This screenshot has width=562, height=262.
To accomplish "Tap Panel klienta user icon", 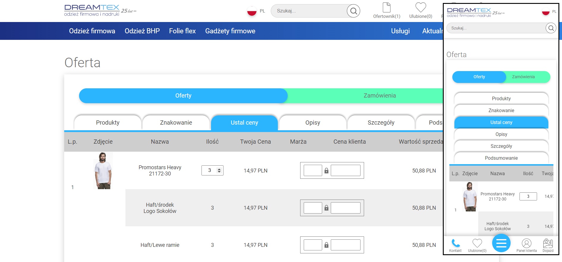I will click(x=526, y=243).
